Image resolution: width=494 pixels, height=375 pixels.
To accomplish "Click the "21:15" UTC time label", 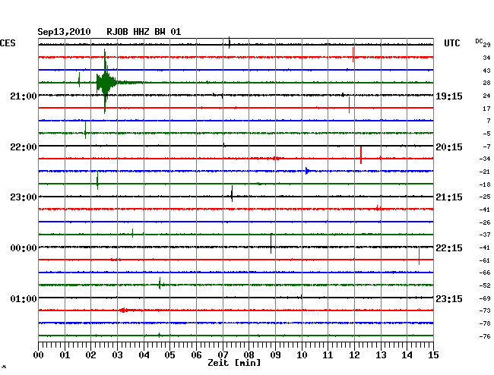I will click(x=449, y=197).
